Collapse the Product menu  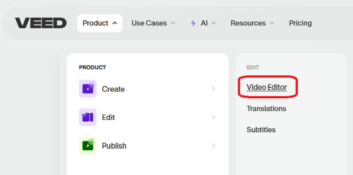coord(100,23)
